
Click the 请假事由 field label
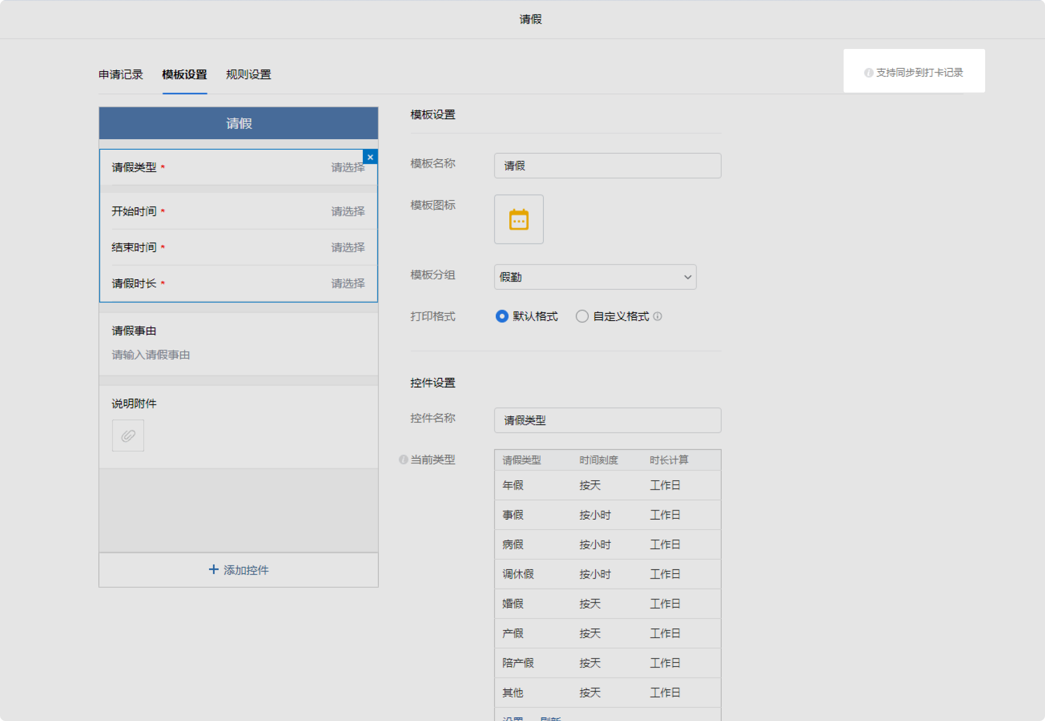134,331
